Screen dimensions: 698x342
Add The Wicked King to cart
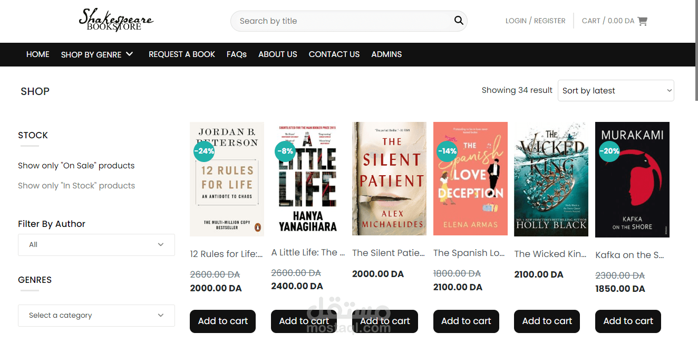[x=547, y=321]
